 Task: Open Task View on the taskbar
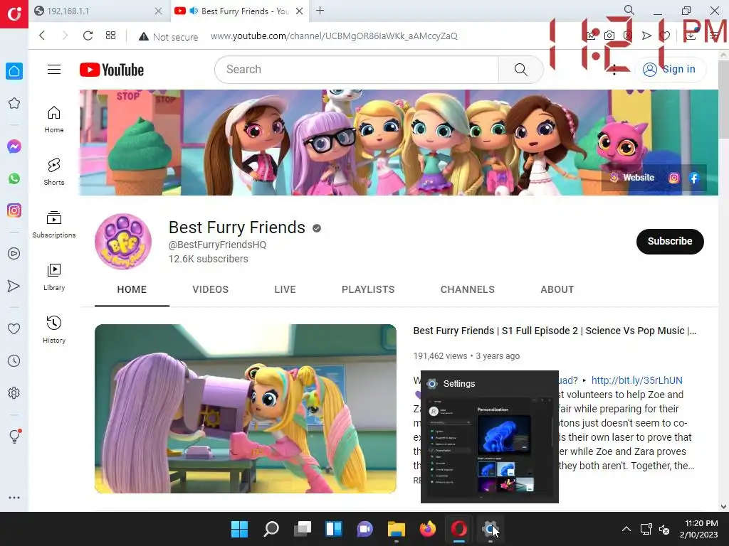click(303, 529)
